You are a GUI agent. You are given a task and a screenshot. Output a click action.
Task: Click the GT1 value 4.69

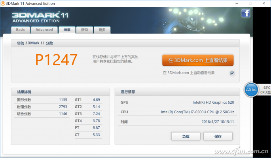point(96,100)
